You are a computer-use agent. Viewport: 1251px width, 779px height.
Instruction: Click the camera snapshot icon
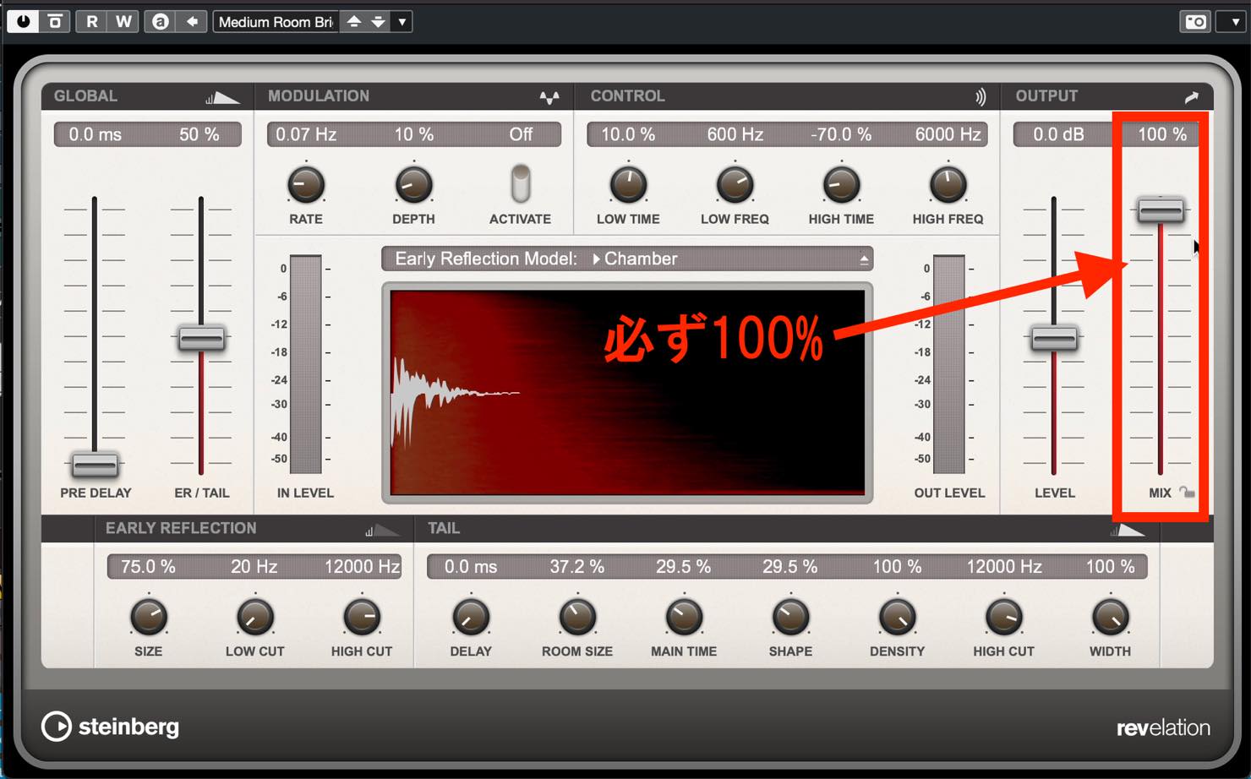click(1195, 21)
